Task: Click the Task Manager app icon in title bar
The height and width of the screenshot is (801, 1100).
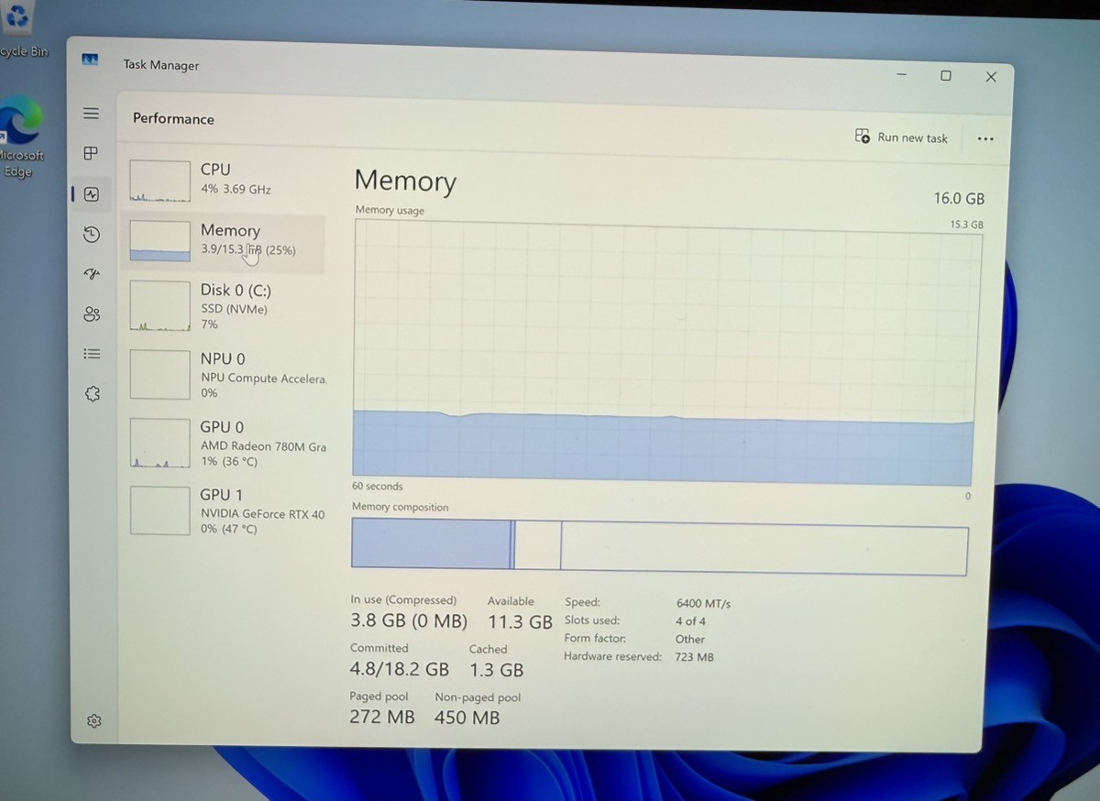Action: [x=90, y=60]
